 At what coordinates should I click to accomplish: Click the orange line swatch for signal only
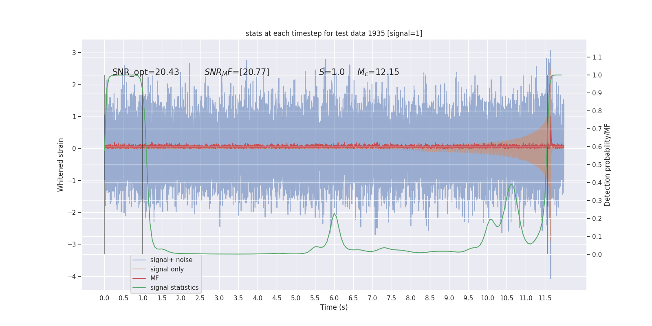click(x=139, y=269)
